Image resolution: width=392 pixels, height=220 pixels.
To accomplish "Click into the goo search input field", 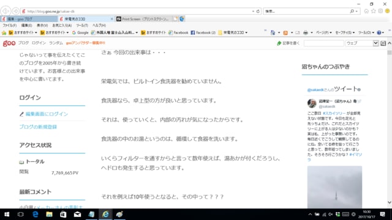I will click(324, 43).
